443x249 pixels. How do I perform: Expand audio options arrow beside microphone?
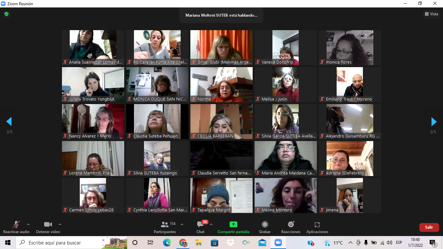(x=28, y=224)
